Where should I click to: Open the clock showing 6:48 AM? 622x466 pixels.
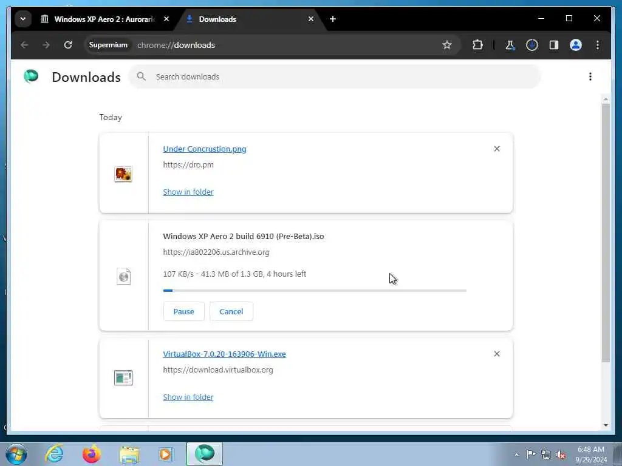coord(590,454)
